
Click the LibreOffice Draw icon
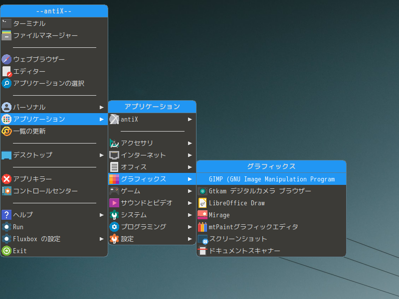[x=202, y=203]
